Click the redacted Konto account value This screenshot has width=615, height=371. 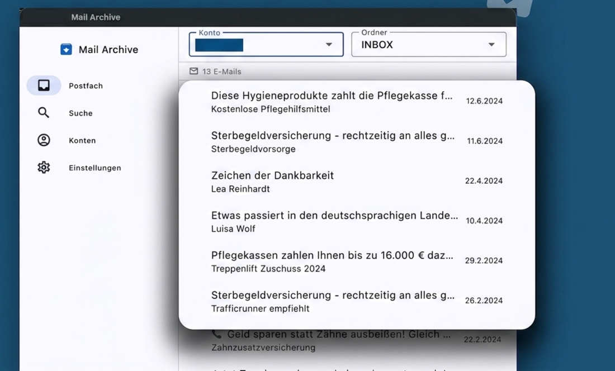pos(219,45)
